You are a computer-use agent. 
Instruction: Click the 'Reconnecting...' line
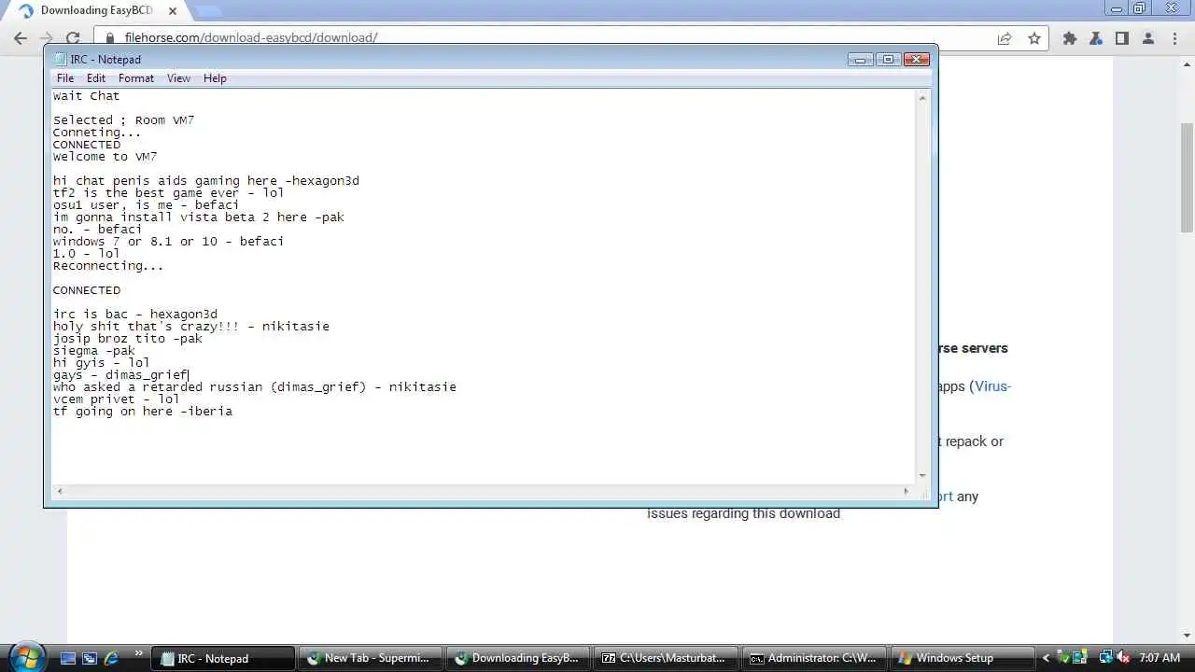pos(108,266)
